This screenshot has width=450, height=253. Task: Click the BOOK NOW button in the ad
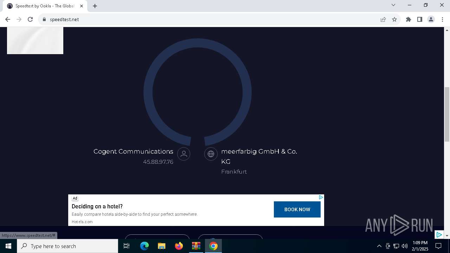297,209
